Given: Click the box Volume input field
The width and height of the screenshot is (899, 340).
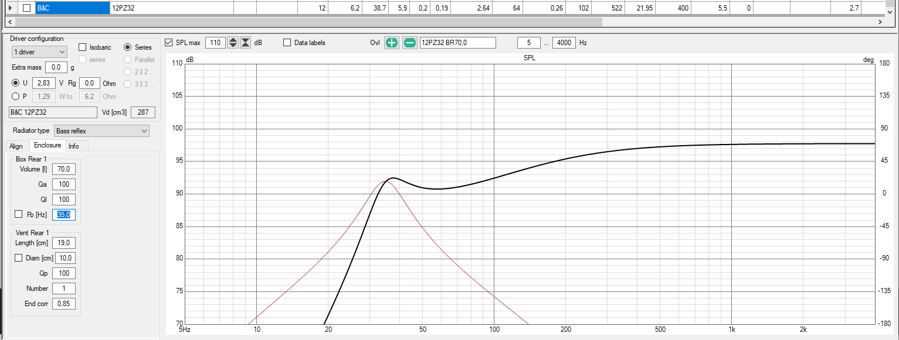Looking at the screenshot, I should (x=63, y=169).
